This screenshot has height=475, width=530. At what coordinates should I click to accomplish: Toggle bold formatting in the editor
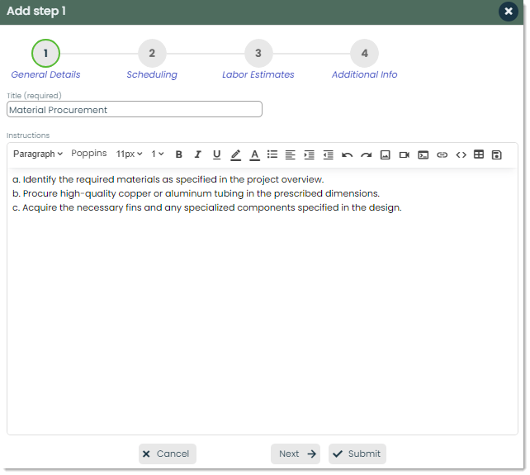(x=179, y=155)
